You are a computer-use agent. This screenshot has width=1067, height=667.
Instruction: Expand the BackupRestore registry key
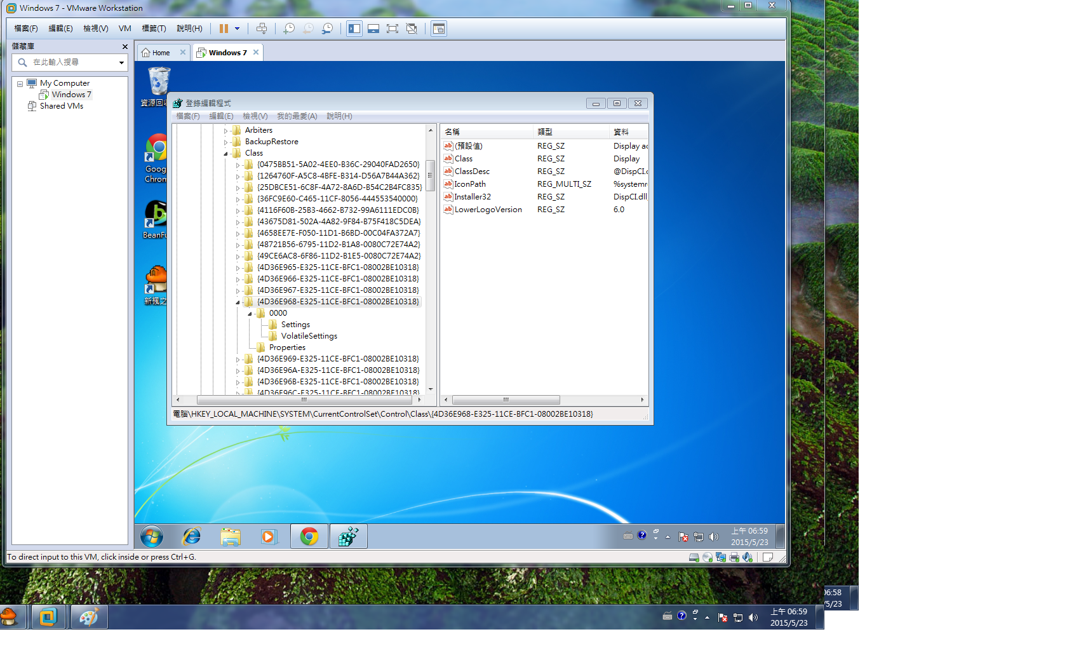coord(225,142)
